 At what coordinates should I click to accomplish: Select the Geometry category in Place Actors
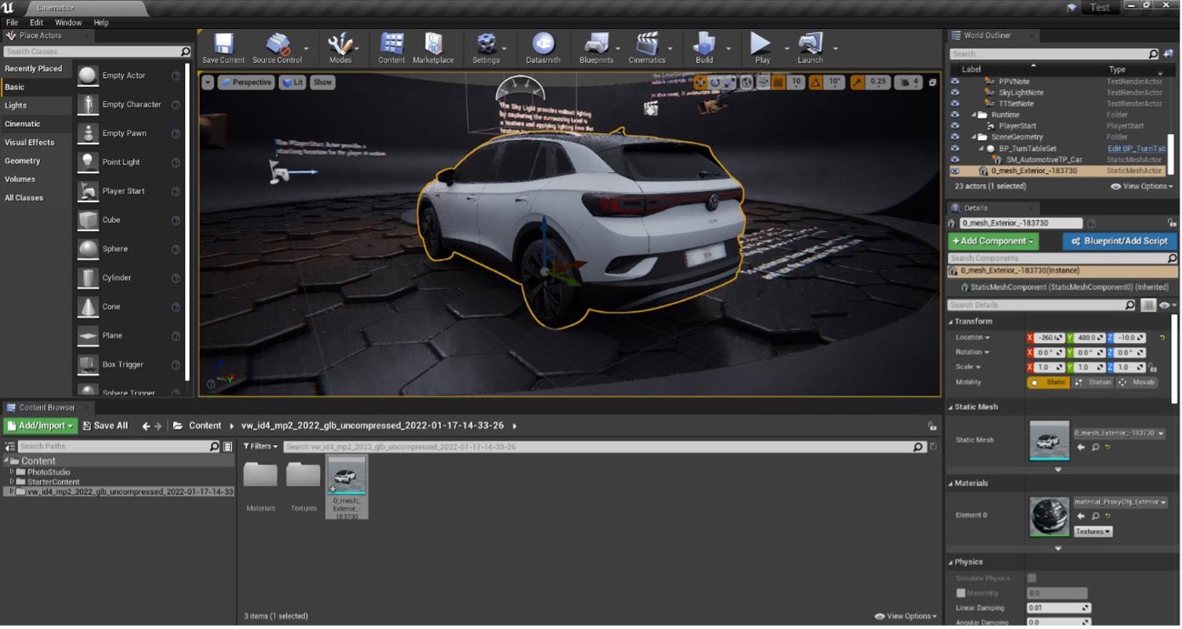(35, 161)
